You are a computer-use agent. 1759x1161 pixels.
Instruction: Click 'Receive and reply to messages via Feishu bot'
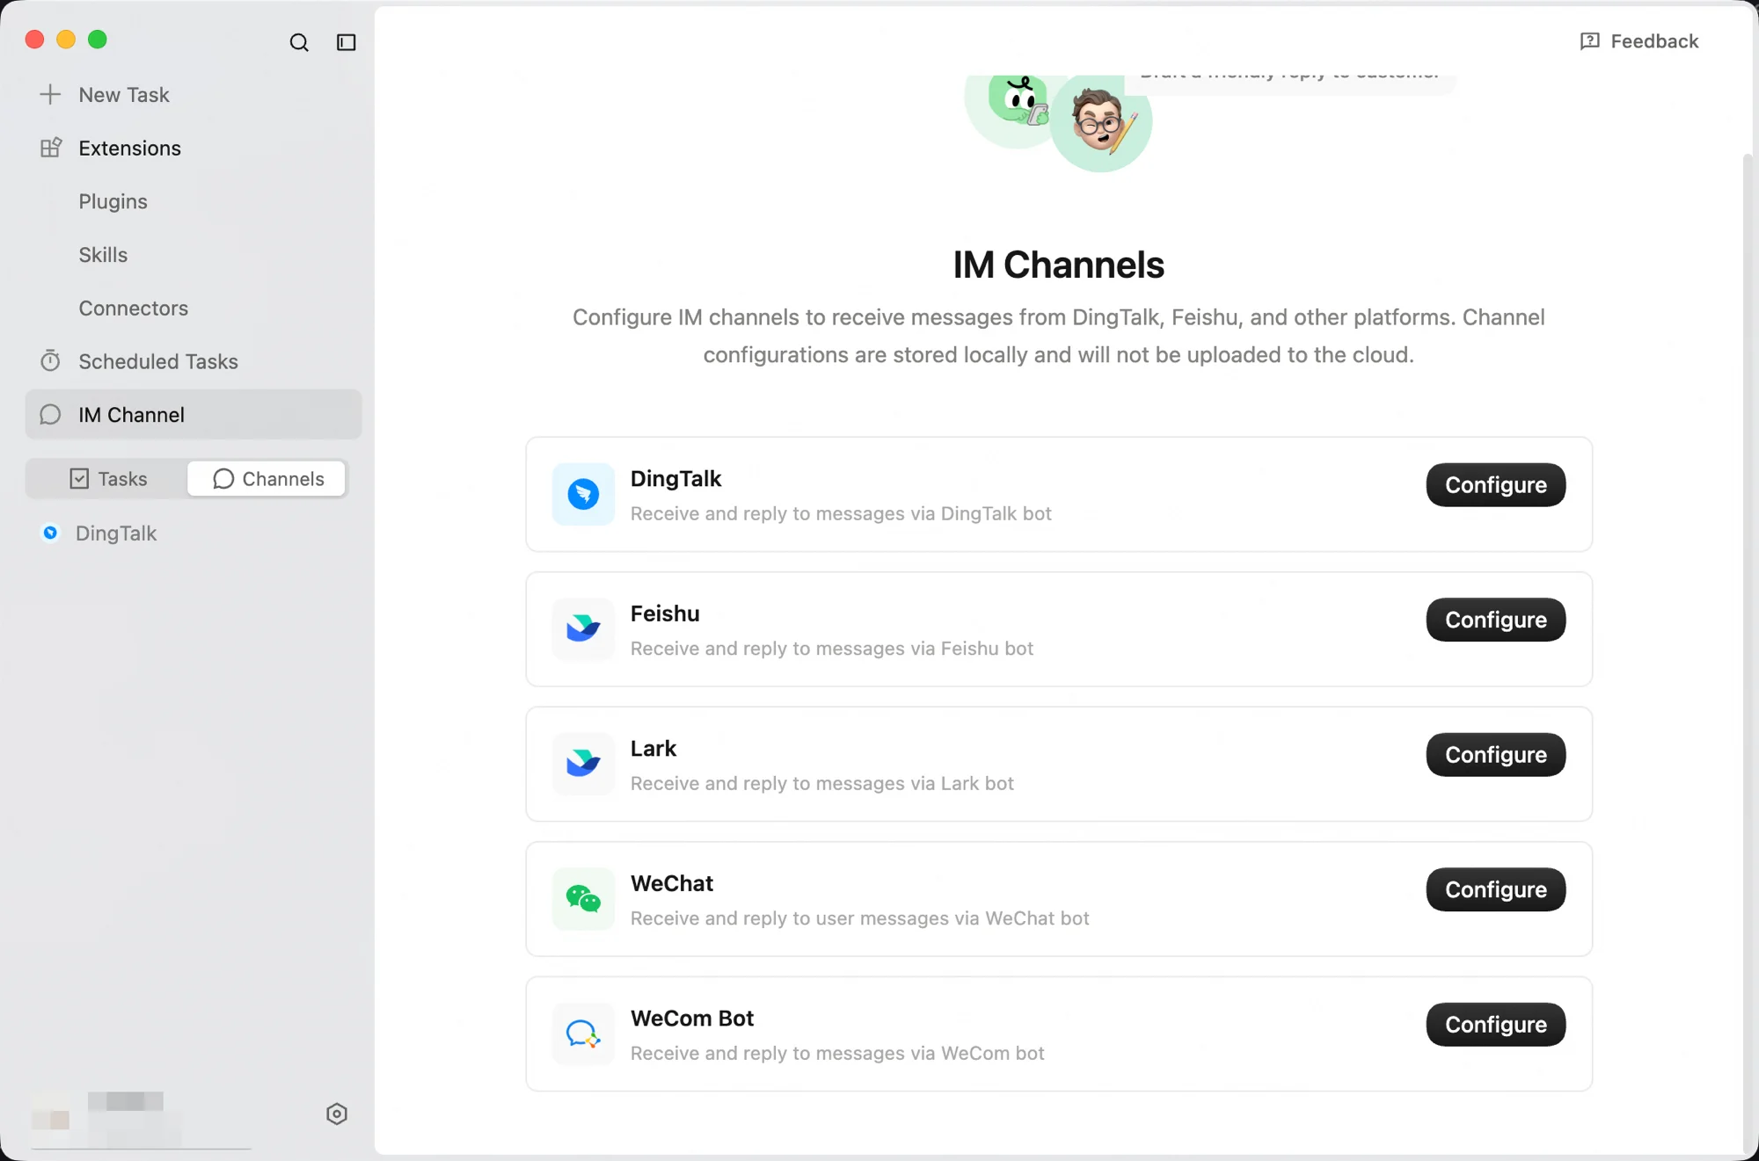tap(832, 649)
